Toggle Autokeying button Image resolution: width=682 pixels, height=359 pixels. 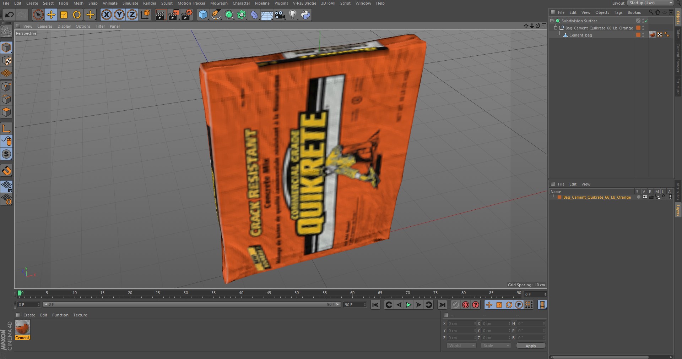[x=465, y=305]
